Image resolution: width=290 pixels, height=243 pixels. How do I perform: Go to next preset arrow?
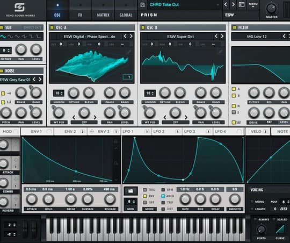pyautogui.click(x=234, y=4)
